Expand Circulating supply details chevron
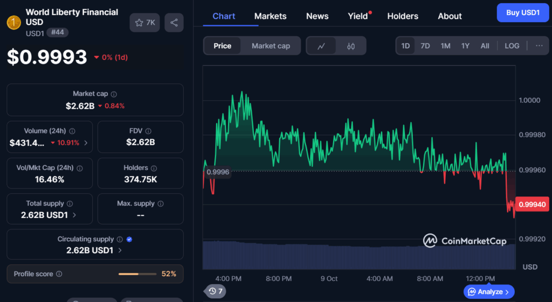 (120, 250)
